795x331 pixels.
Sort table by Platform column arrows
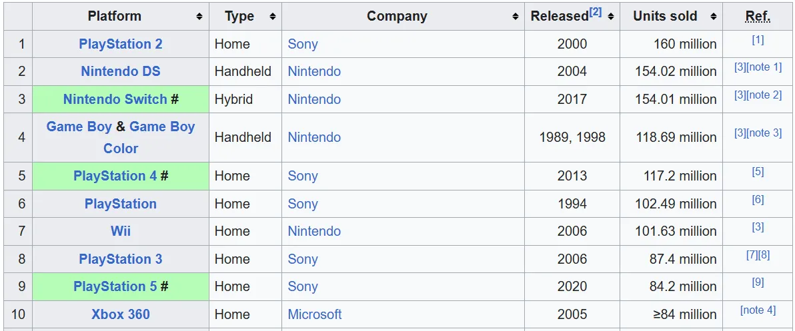[x=199, y=17]
